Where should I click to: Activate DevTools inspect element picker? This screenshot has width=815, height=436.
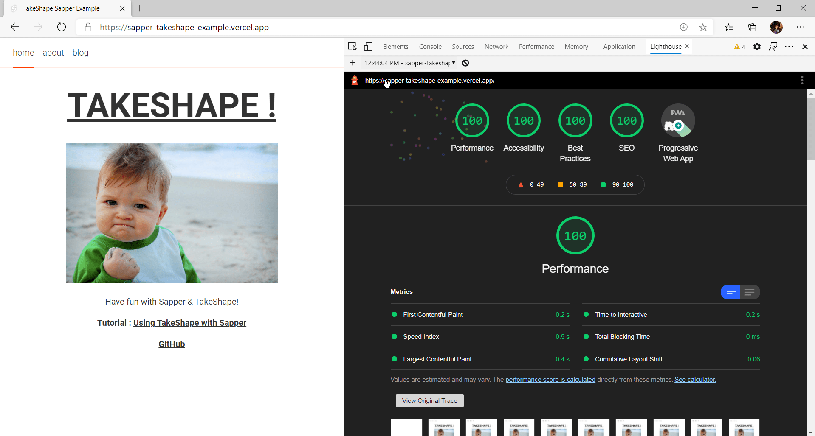point(353,47)
